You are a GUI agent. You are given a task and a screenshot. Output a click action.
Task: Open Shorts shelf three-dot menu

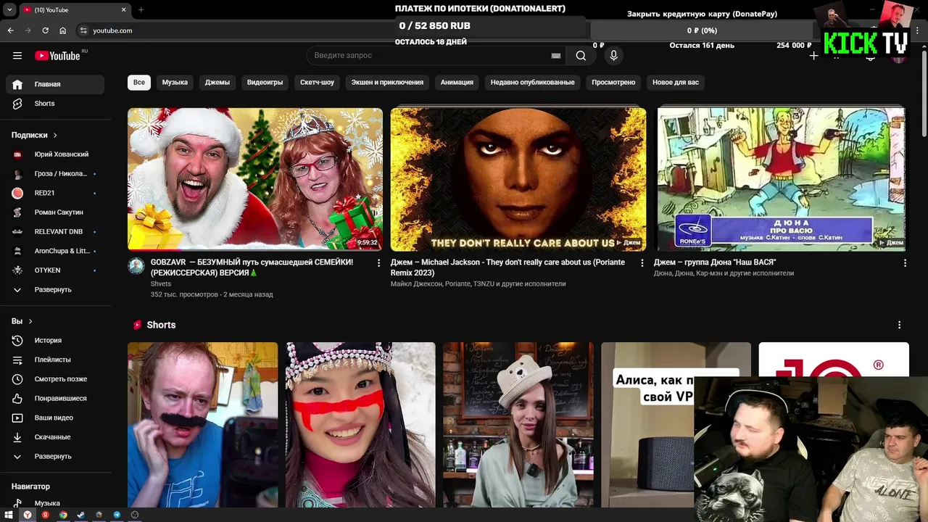pos(899,325)
